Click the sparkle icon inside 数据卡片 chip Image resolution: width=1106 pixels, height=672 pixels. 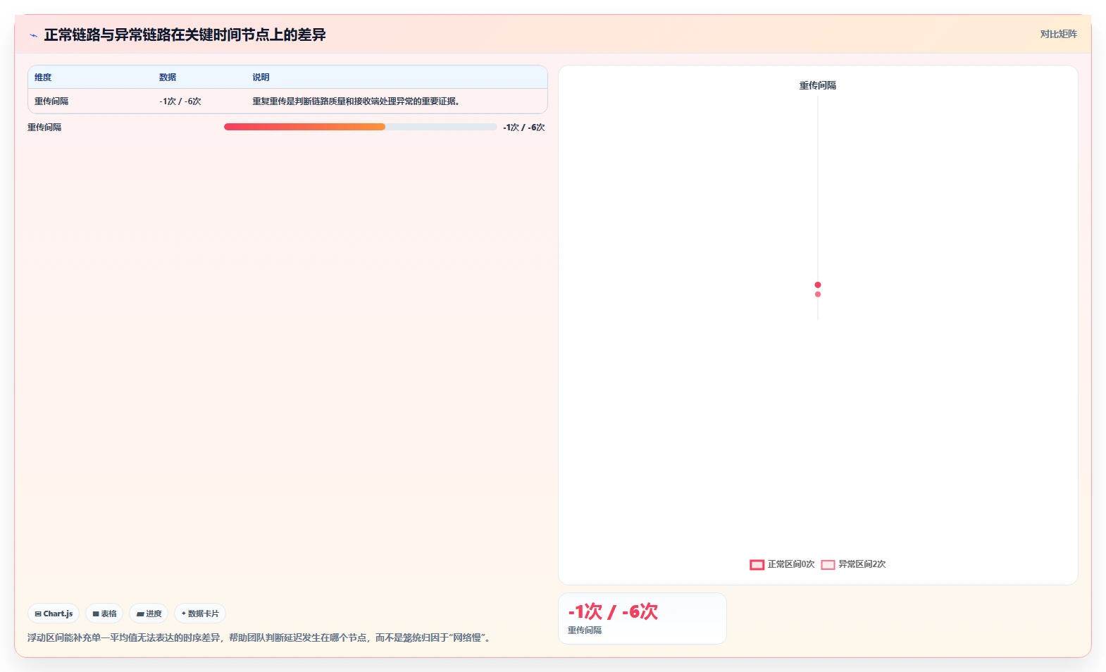[x=184, y=614]
